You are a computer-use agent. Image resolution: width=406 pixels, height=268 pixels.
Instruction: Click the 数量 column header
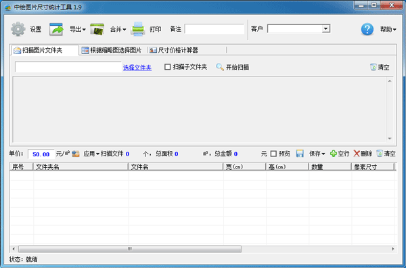330,166
